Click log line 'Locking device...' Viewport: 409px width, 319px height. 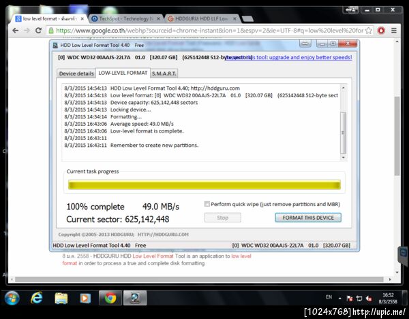tap(130, 110)
